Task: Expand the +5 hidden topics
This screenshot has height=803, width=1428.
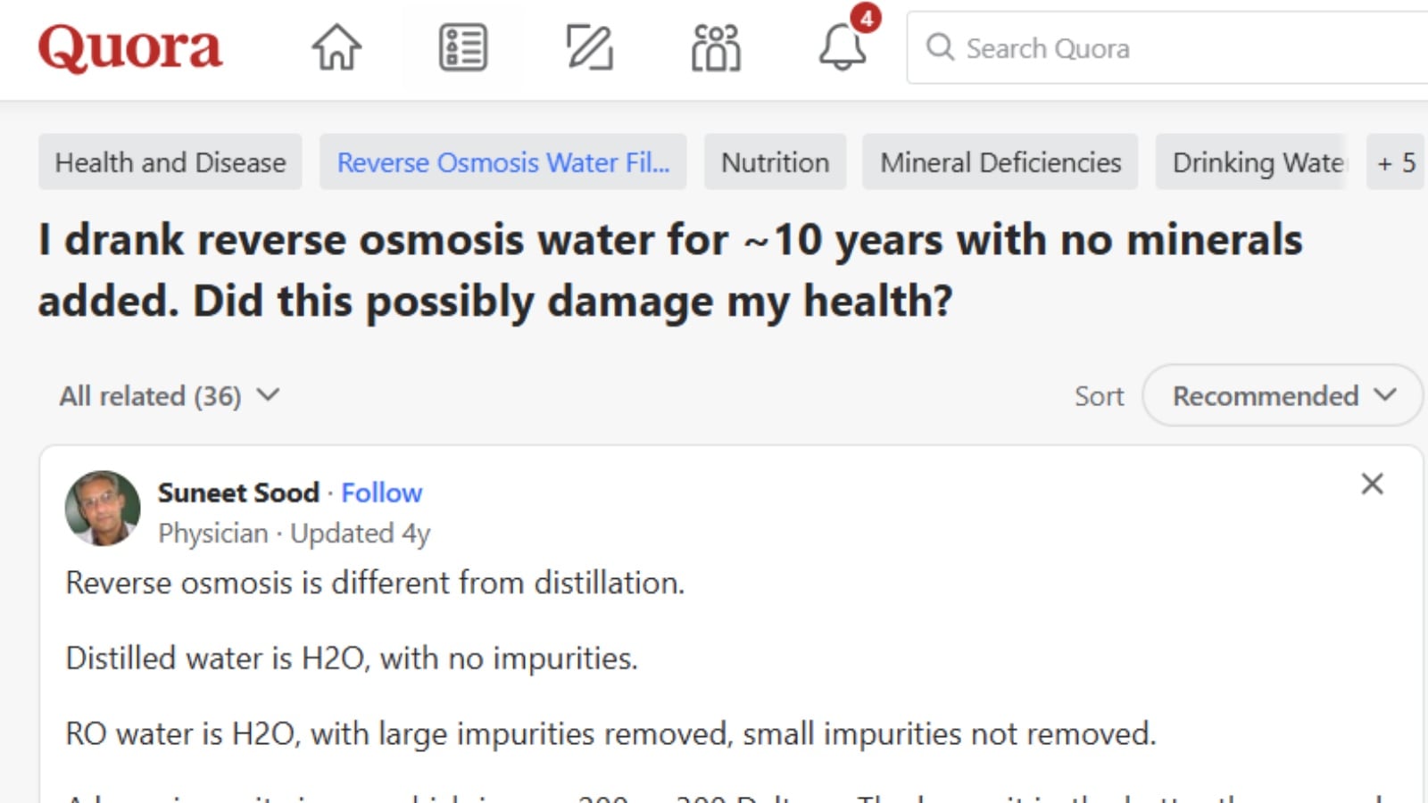Action: (1395, 162)
